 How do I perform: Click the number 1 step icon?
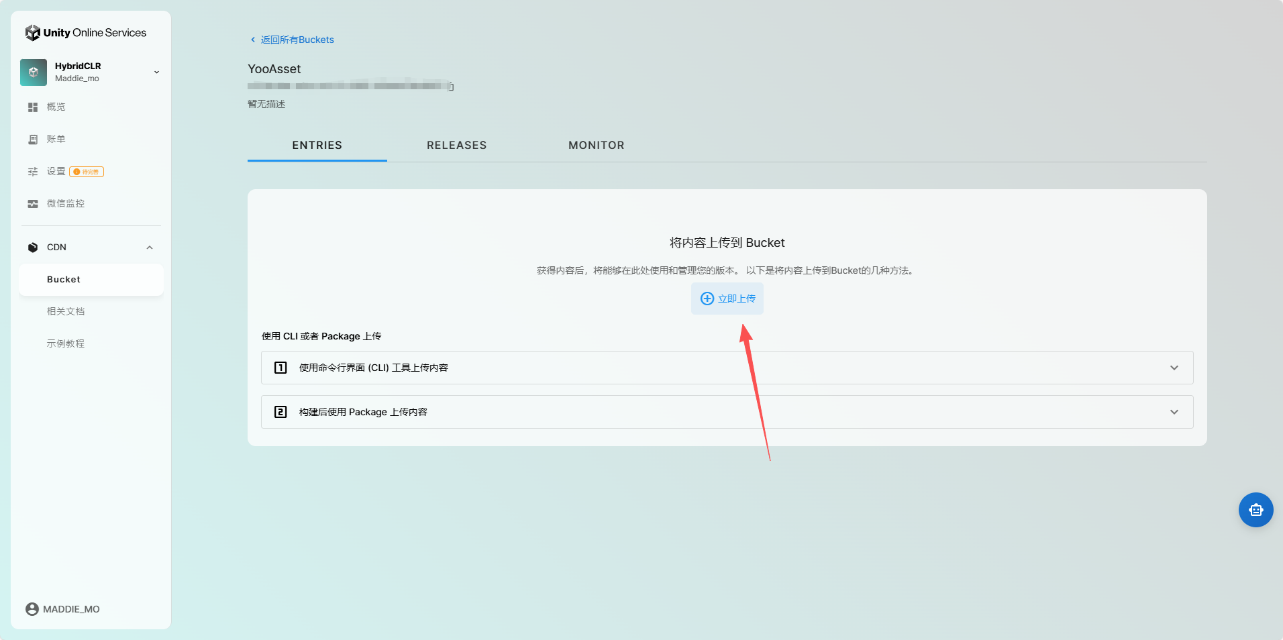[280, 368]
